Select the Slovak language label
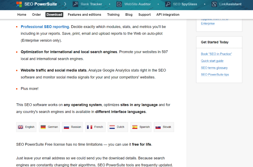253x167 pixels. pos(167,127)
